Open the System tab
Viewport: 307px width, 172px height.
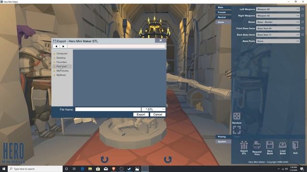tap(223, 141)
